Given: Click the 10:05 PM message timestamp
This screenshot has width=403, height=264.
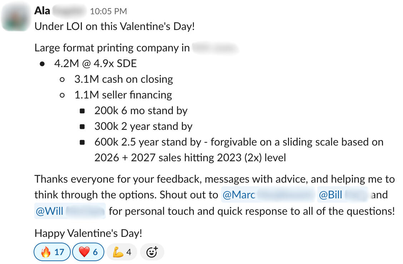Looking at the screenshot, I should click(108, 11).
